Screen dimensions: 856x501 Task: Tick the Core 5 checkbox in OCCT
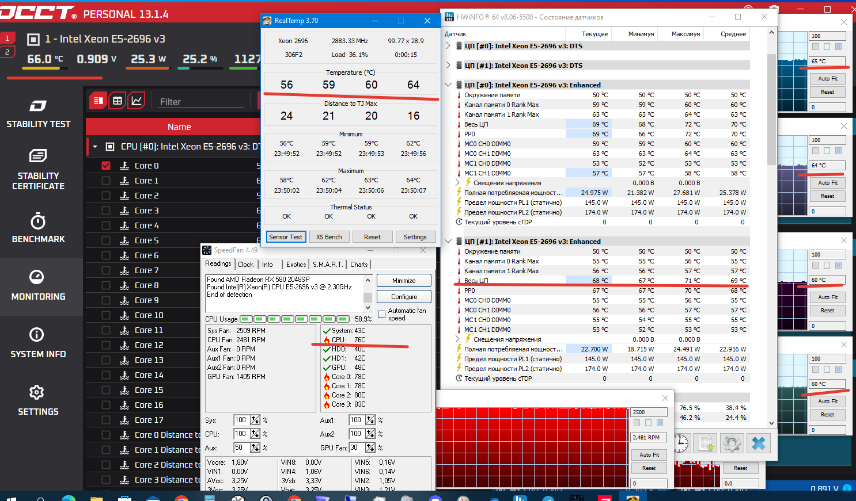coord(106,240)
